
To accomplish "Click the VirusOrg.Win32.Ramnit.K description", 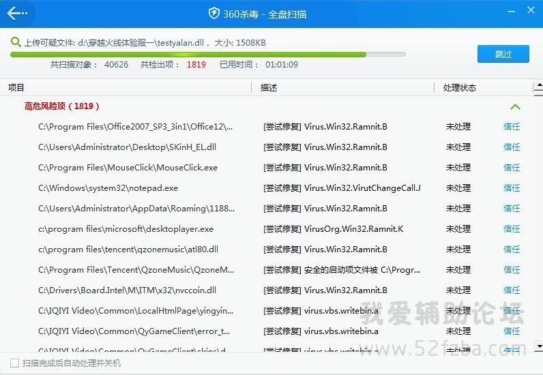I will click(x=334, y=229).
